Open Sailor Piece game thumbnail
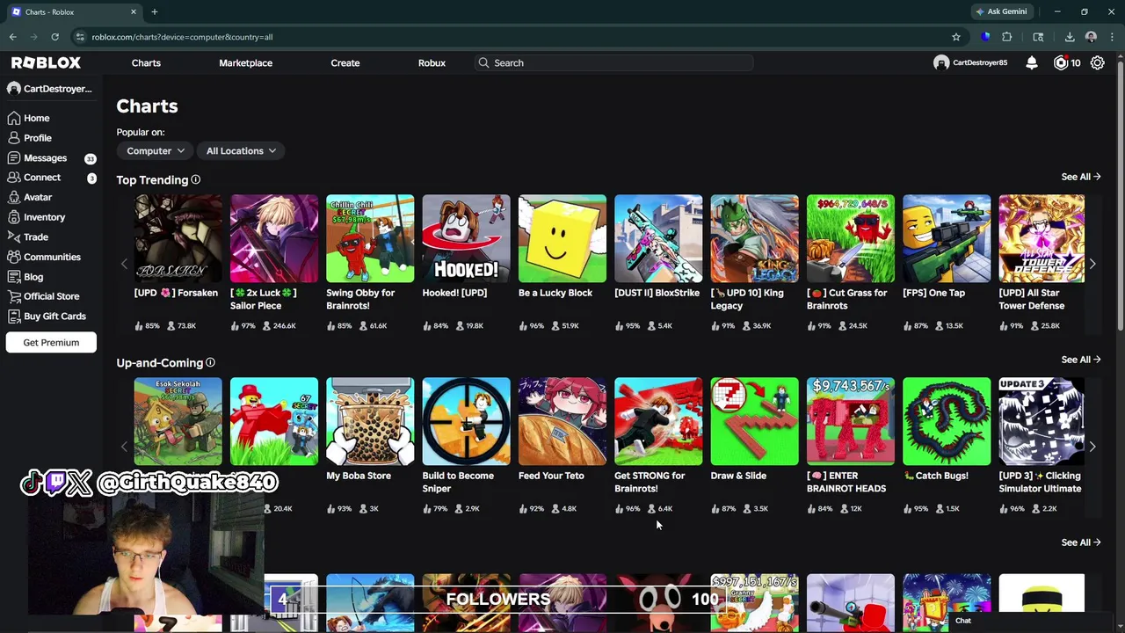Image resolution: width=1125 pixels, height=633 pixels. (273, 238)
